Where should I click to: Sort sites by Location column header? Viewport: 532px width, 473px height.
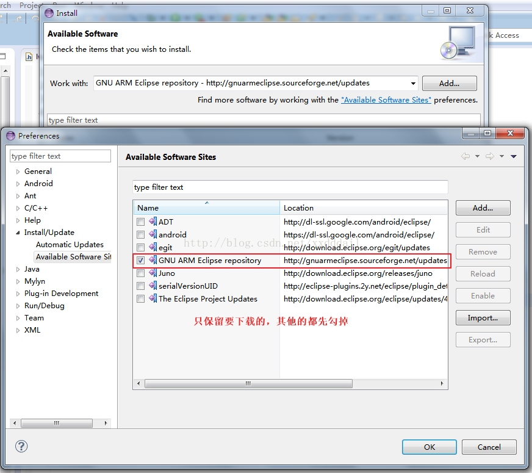click(x=364, y=208)
